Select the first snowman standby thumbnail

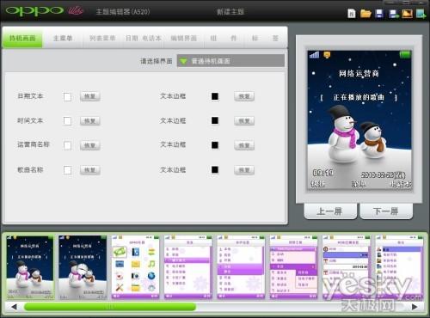[x=30, y=267]
